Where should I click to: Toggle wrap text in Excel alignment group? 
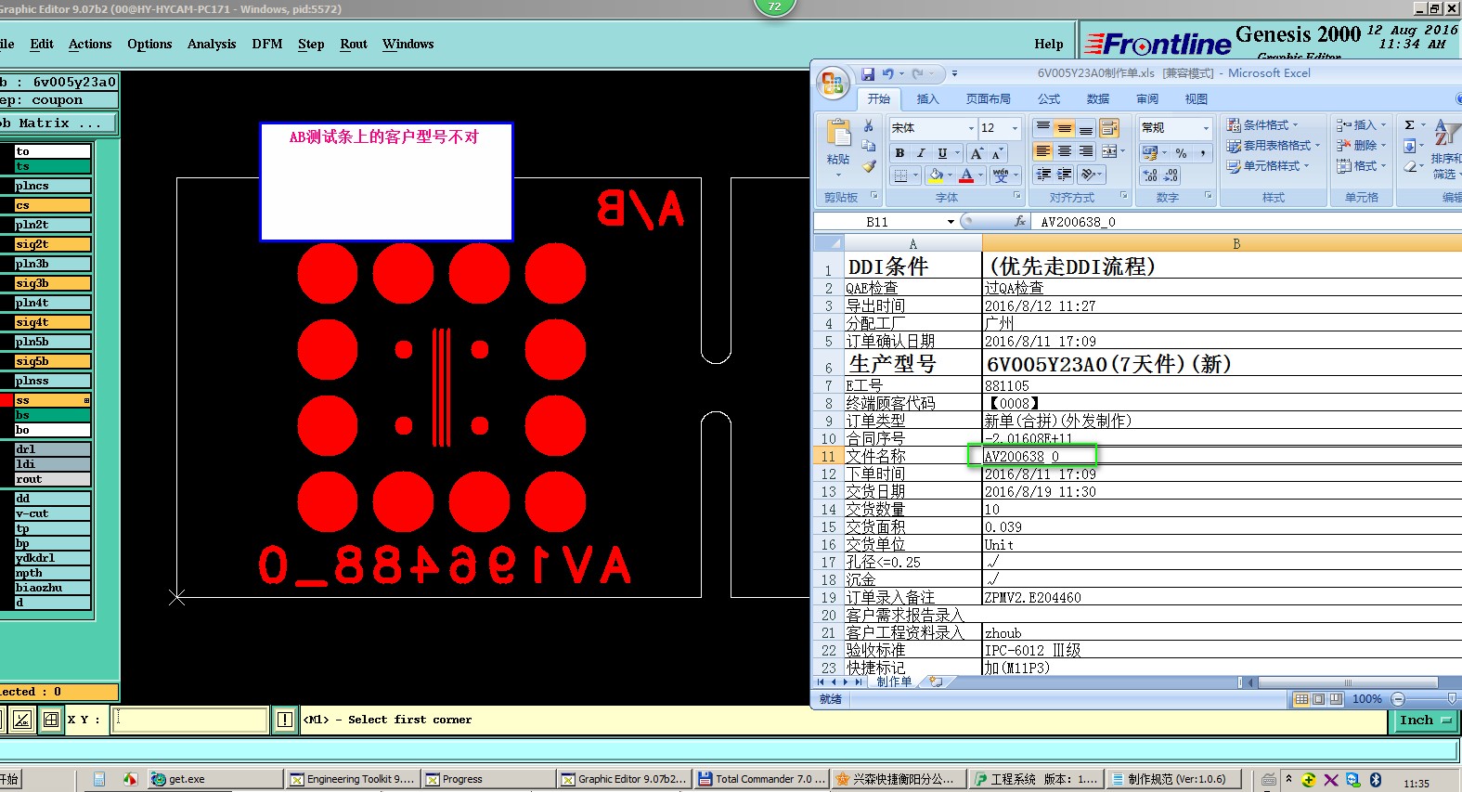pyautogui.click(x=1109, y=127)
